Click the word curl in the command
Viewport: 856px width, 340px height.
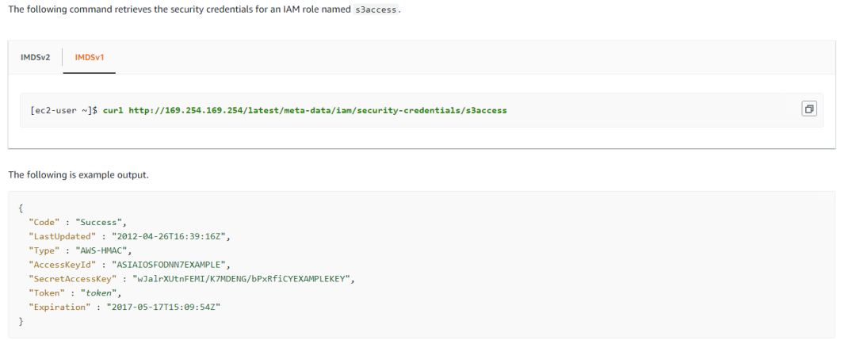(113, 110)
